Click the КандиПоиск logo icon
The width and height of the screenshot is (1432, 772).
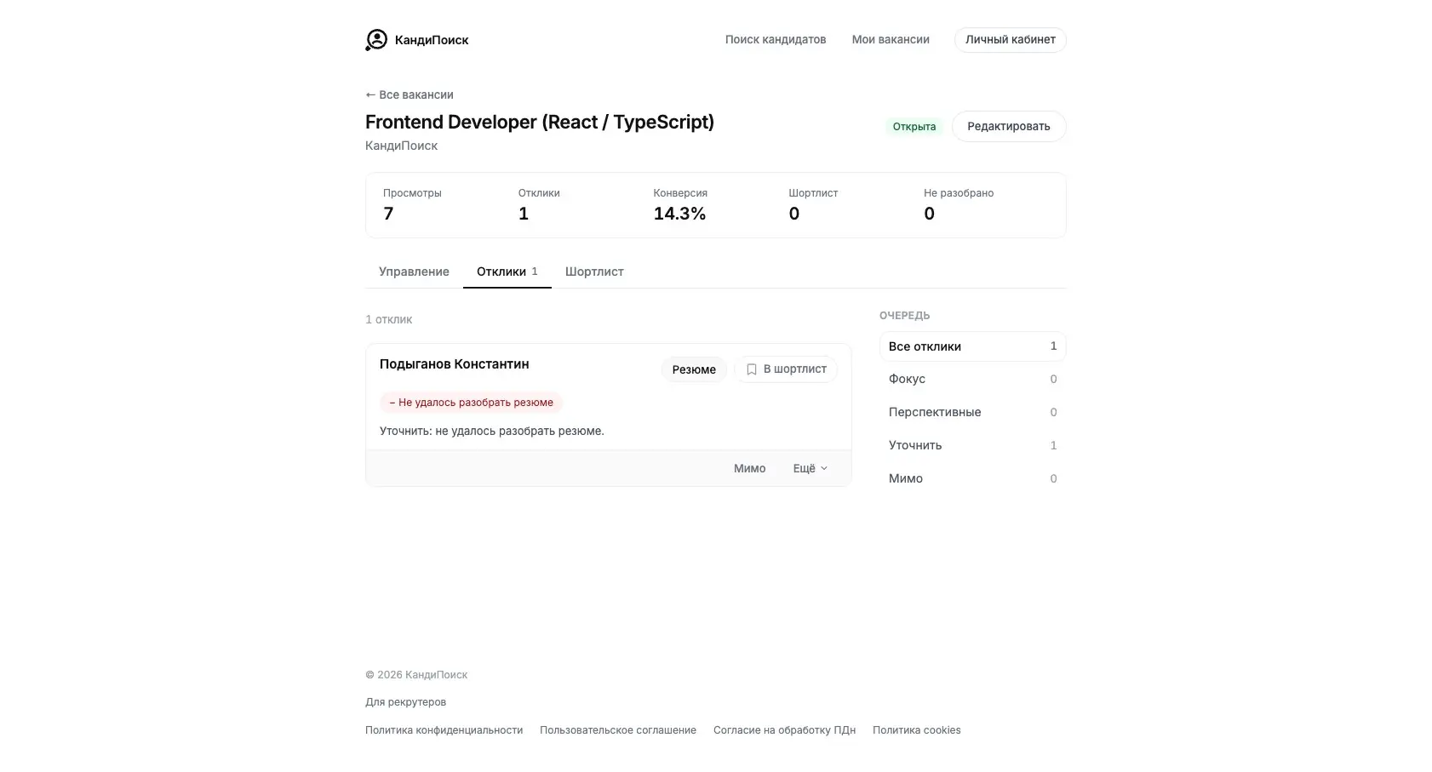pyautogui.click(x=376, y=40)
